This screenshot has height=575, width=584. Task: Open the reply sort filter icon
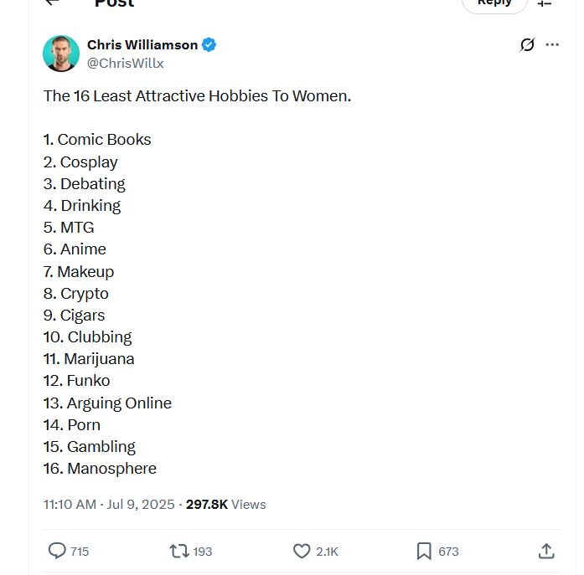[x=544, y=3]
